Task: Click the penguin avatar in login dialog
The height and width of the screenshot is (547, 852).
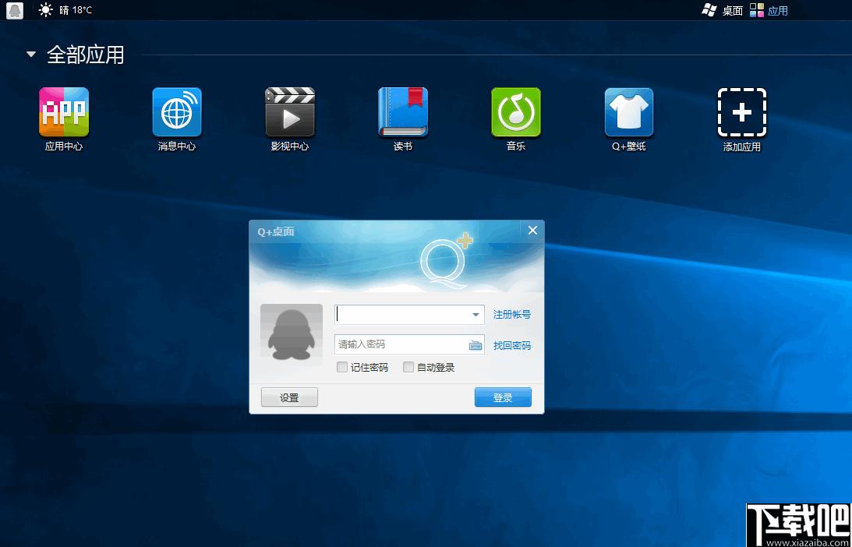Action: pos(292,334)
